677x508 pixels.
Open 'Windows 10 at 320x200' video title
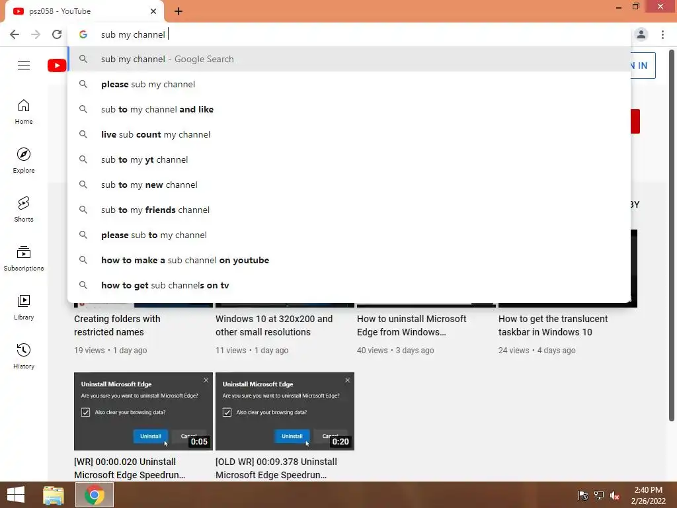[x=274, y=325]
